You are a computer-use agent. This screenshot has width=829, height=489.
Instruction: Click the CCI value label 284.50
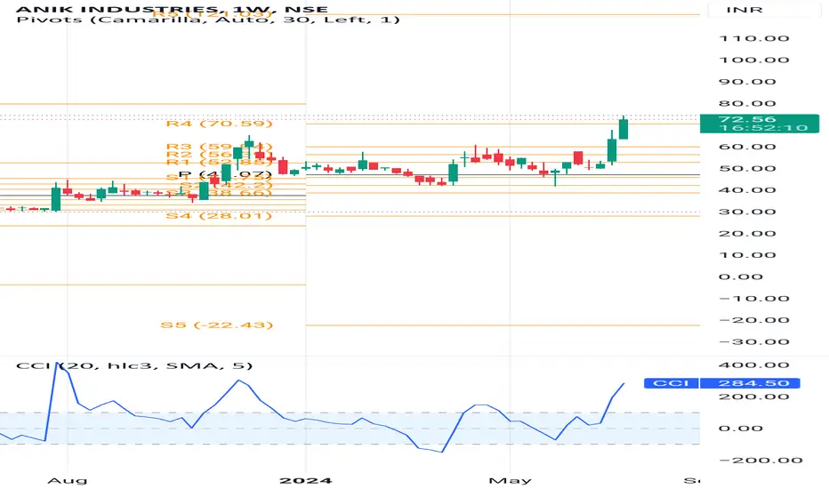(750, 383)
